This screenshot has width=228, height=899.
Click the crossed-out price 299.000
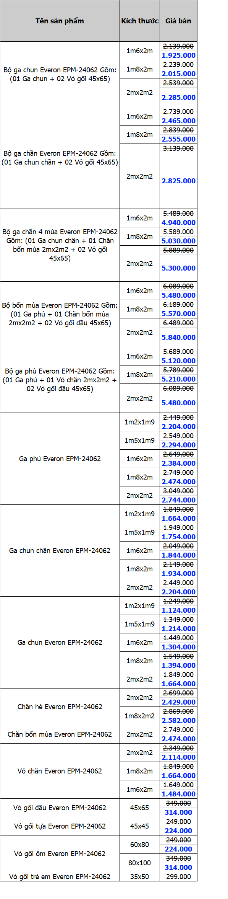[x=178, y=876]
